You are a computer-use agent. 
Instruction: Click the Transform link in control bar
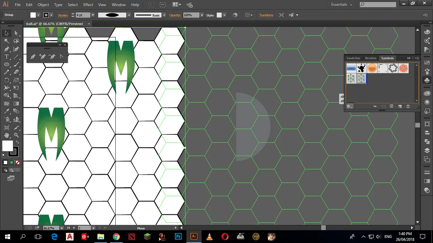(x=266, y=15)
